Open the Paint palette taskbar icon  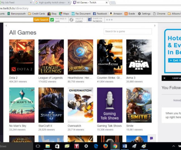click(144, 146)
